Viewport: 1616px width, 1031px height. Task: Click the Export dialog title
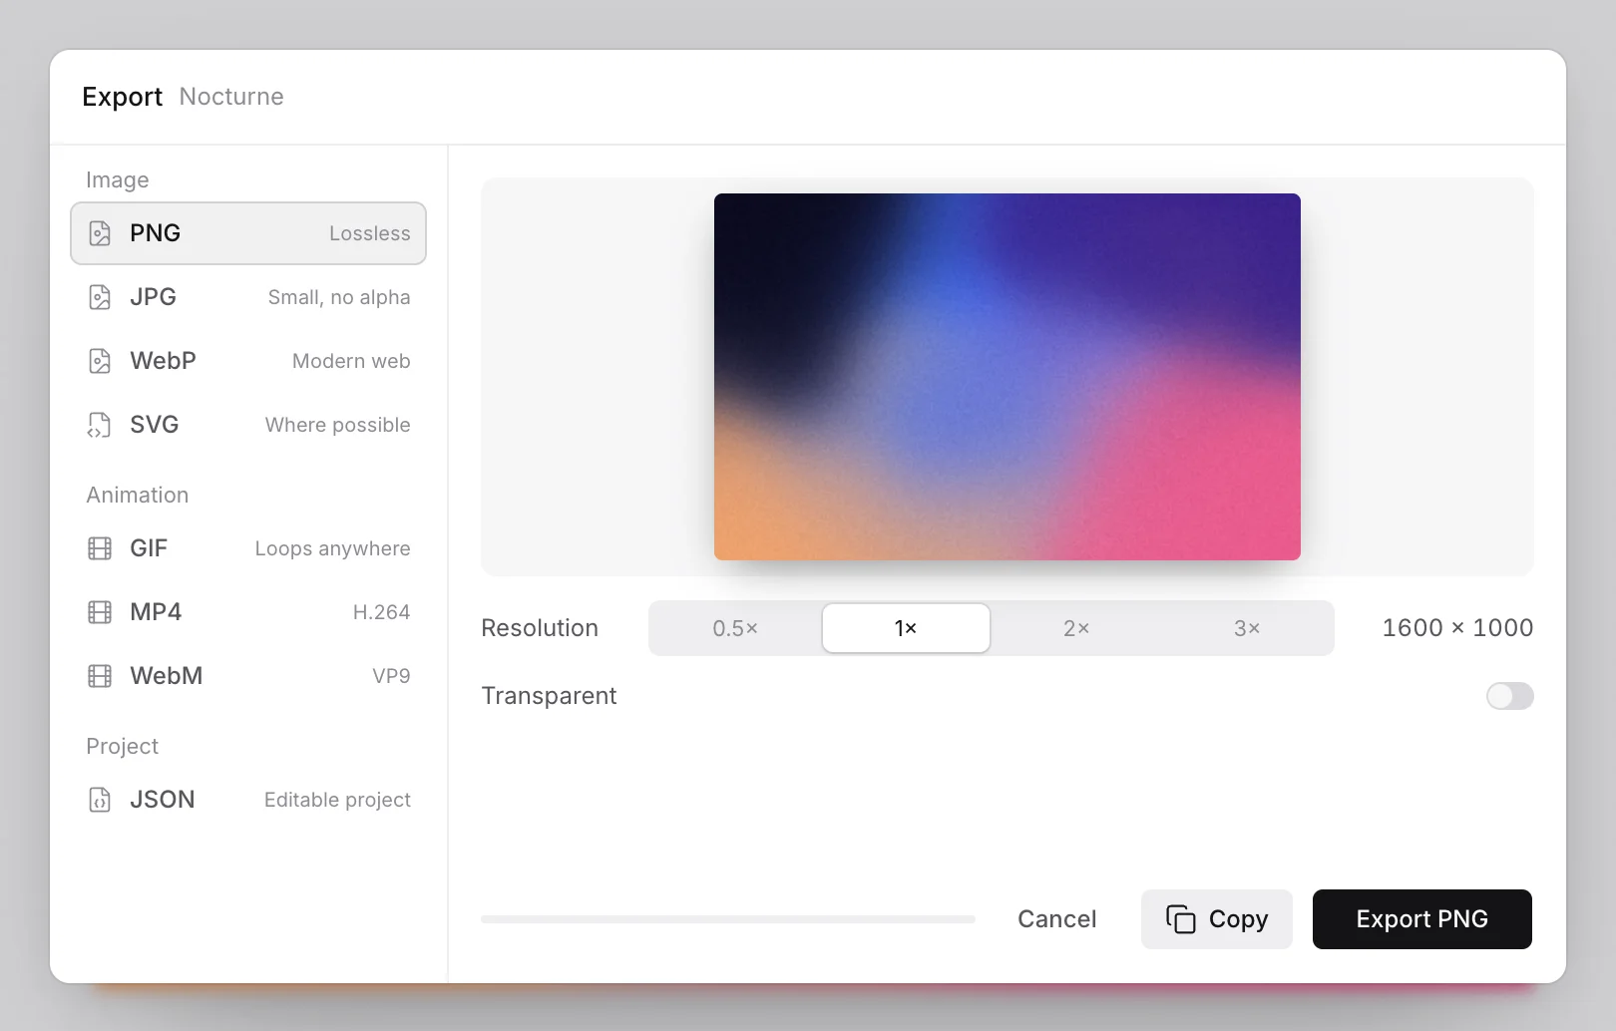[x=122, y=97]
